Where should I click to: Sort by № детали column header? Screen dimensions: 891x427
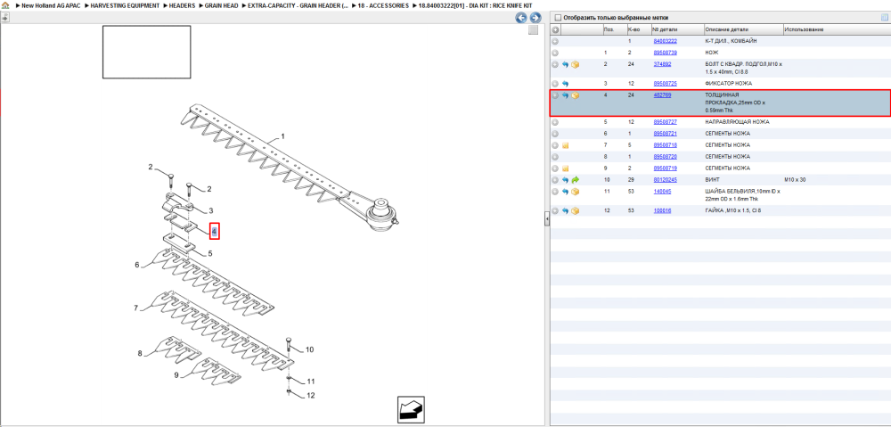tap(677, 29)
